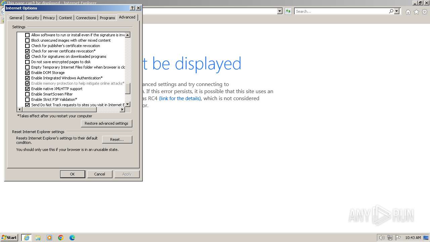
Task: Select the Advanced tab
Action: (127, 17)
